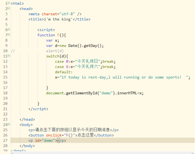Click the closing brace on line 17

[47, 88]
